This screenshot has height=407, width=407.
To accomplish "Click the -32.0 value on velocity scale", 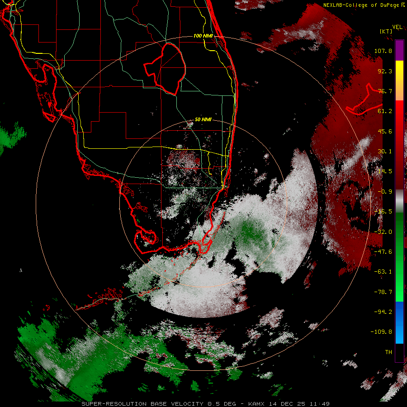I will point(383,232).
